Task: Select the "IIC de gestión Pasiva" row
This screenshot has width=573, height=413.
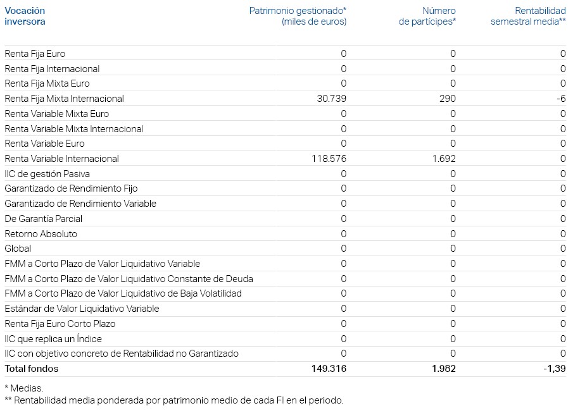Action: point(47,174)
